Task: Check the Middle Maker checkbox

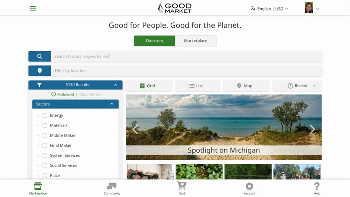Action: point(45,135)
